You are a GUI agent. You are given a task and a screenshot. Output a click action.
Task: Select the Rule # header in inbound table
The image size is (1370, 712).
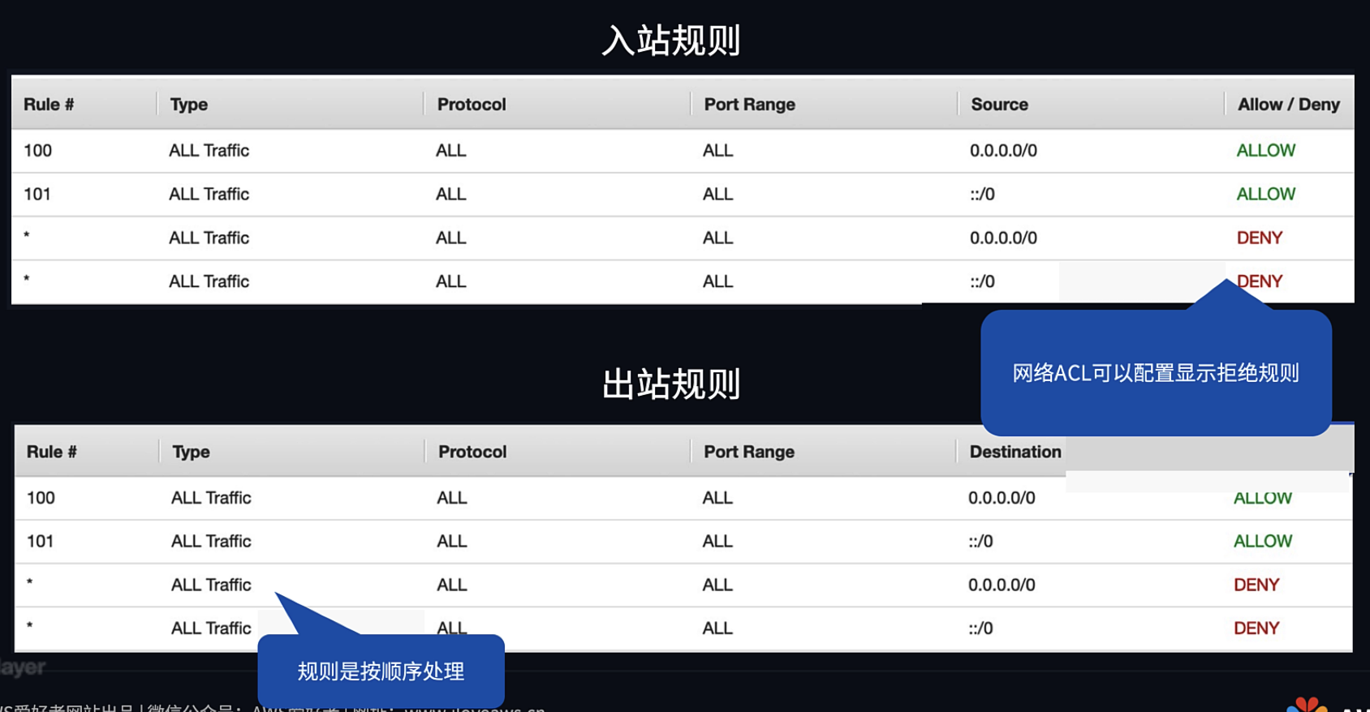pos(49,105)
